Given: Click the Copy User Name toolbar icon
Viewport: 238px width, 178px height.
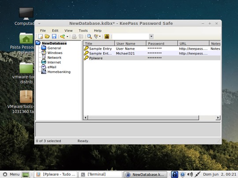Looking at the screenshot, I should (74, 36).
